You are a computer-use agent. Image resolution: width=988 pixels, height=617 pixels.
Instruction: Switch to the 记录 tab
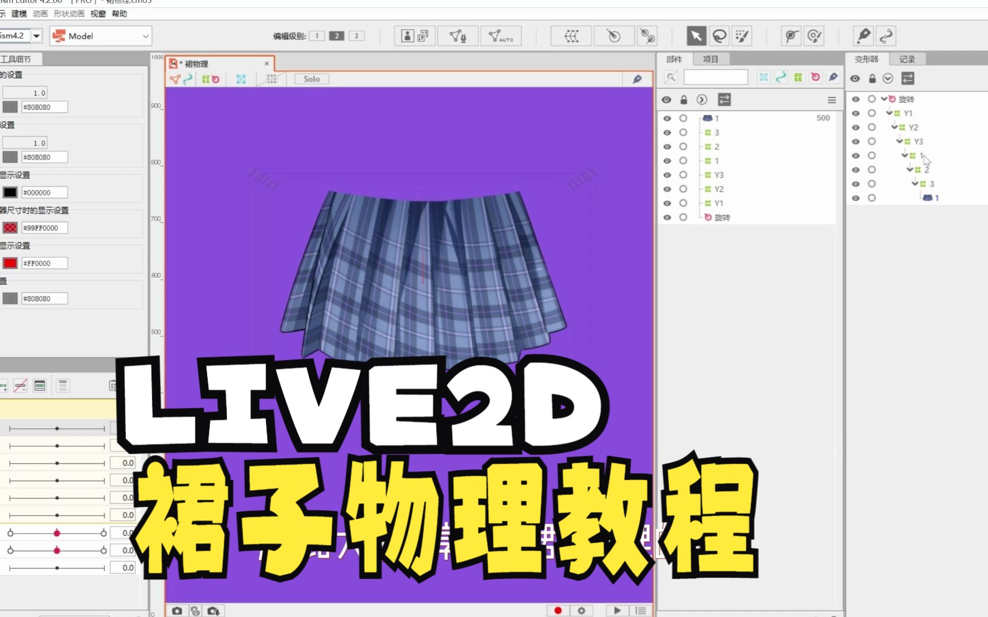(907, 59)
